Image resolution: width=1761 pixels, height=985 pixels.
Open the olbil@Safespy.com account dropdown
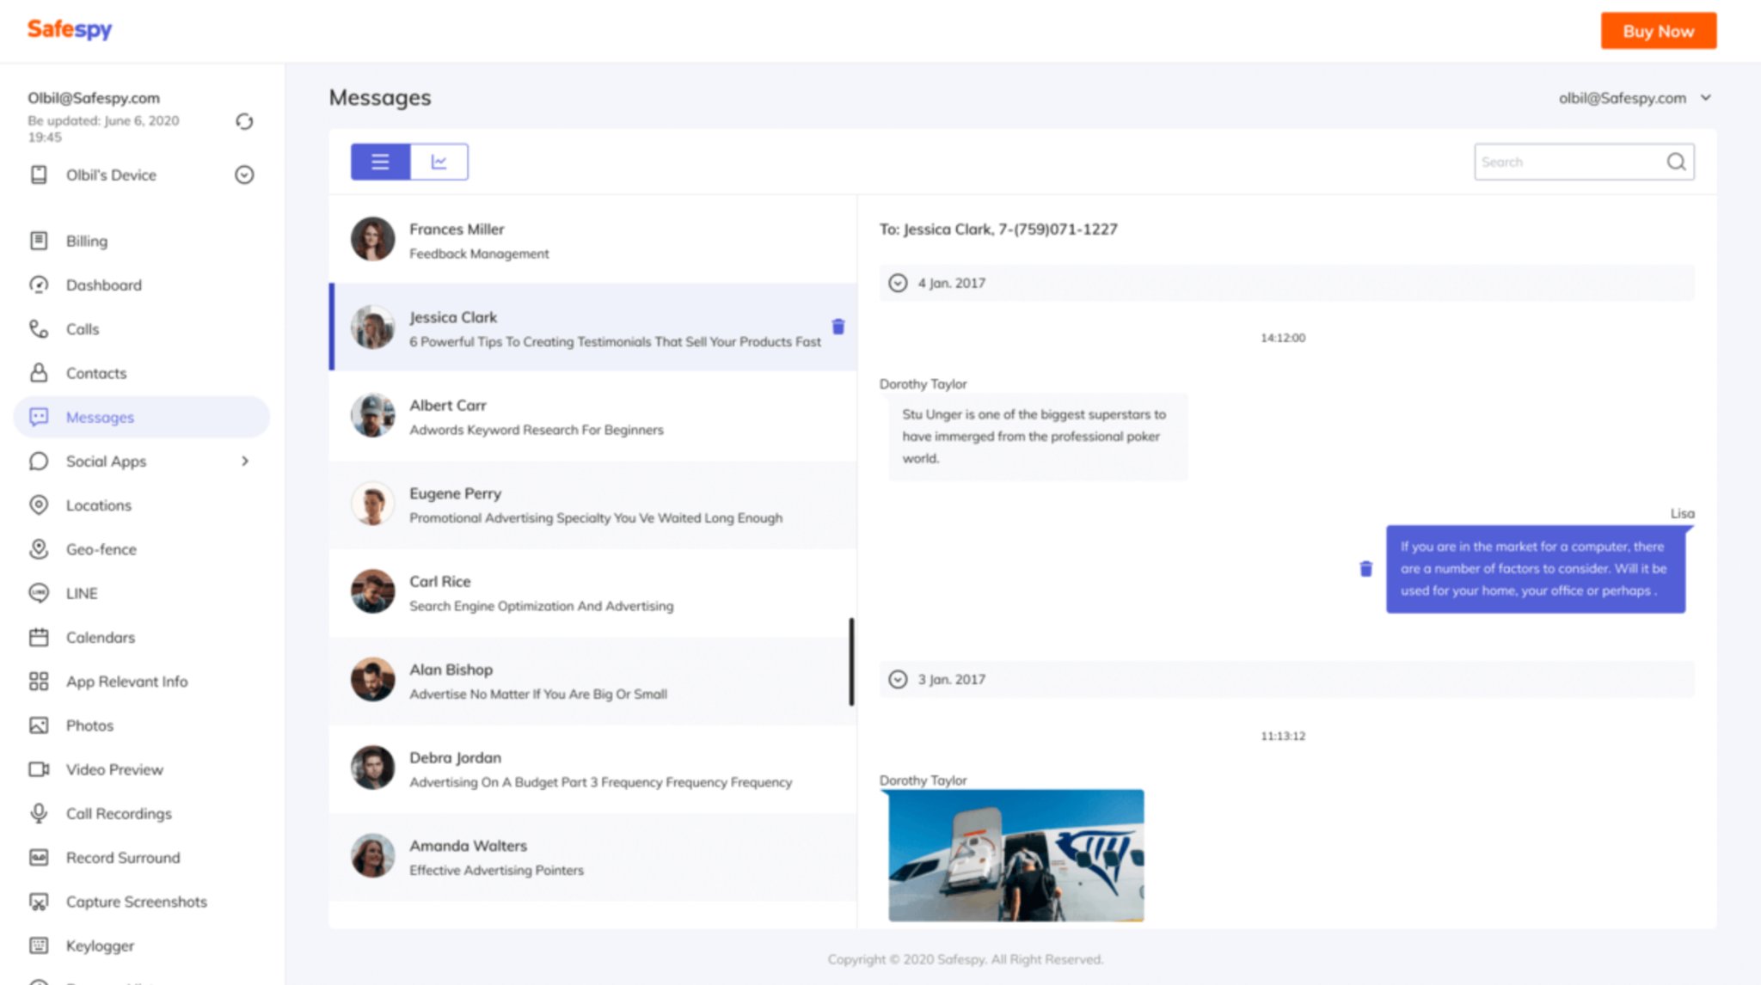pos(1705,98)
